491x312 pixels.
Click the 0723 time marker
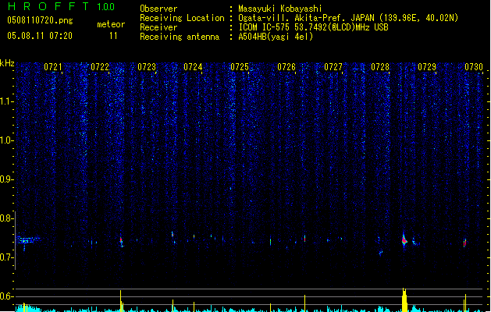pyautogui.click(x=147, y=67)
